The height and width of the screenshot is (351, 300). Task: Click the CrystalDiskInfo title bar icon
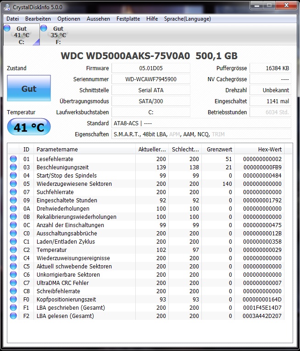(7, 7)
